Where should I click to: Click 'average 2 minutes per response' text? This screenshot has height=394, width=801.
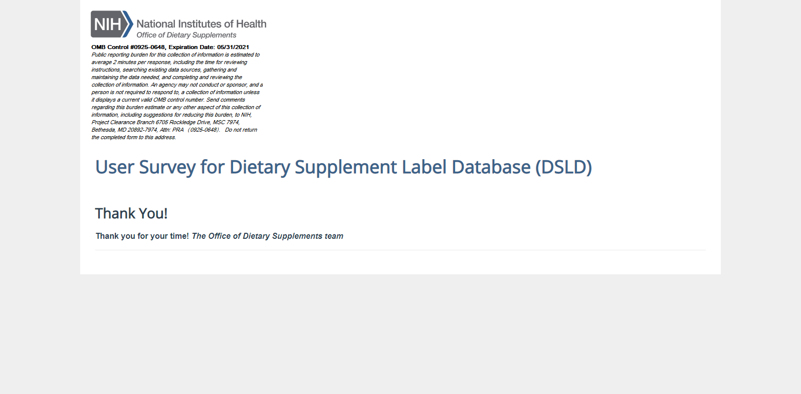coord(132,62)
